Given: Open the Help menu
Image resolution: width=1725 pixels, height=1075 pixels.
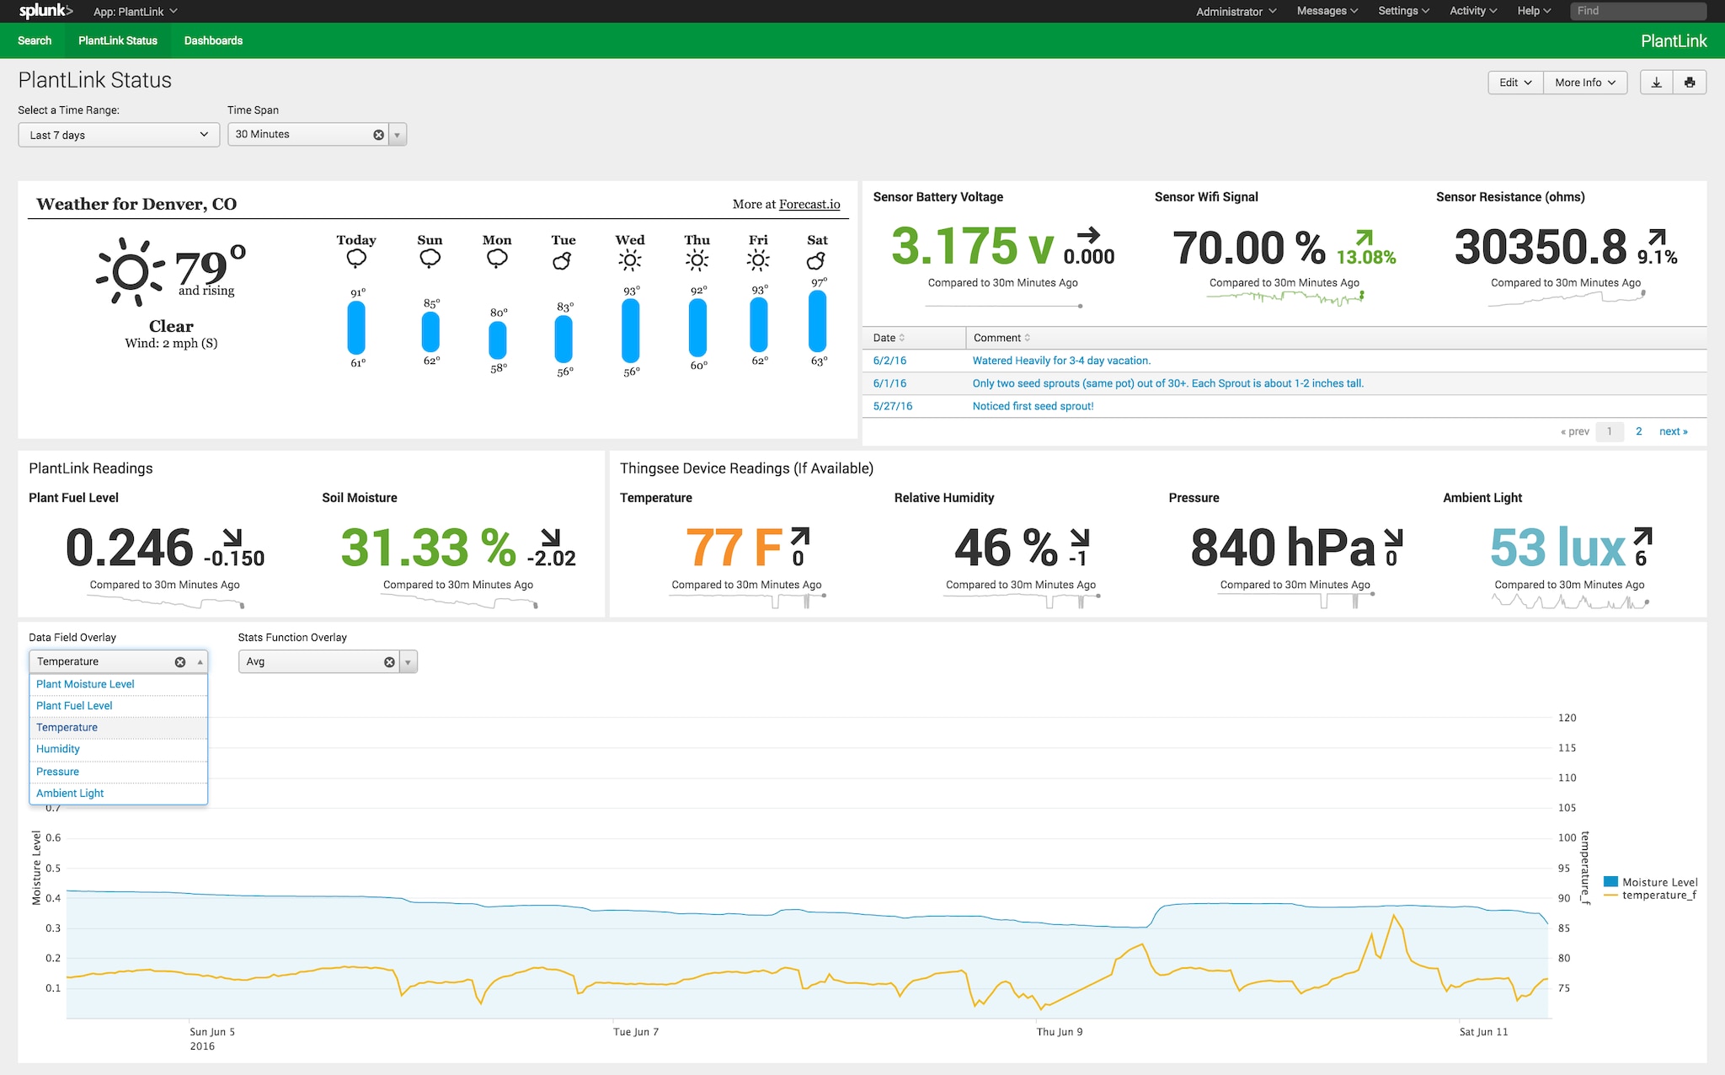Looking at the screenshot, I should point(1534,11).
